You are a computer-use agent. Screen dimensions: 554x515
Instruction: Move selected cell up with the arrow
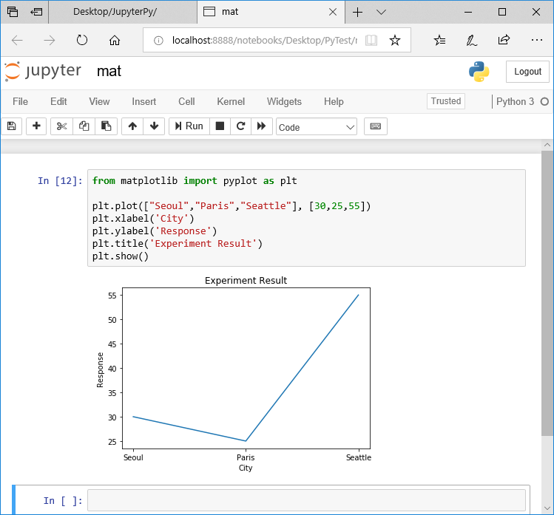coord(132,126)
